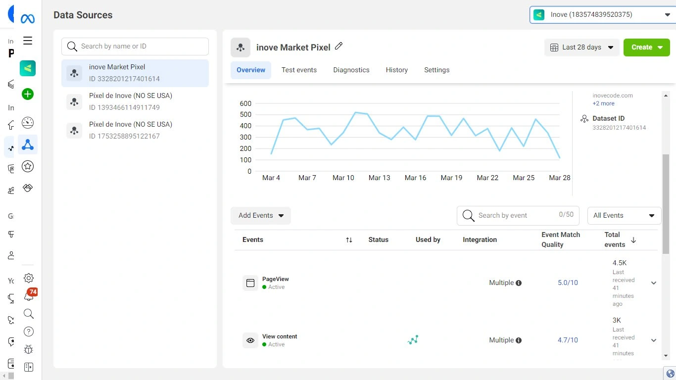Screen dimensions: 676x380
Task: Select Píxel de Inove ID 1753258895122167
Action: [x=135, y=131]
